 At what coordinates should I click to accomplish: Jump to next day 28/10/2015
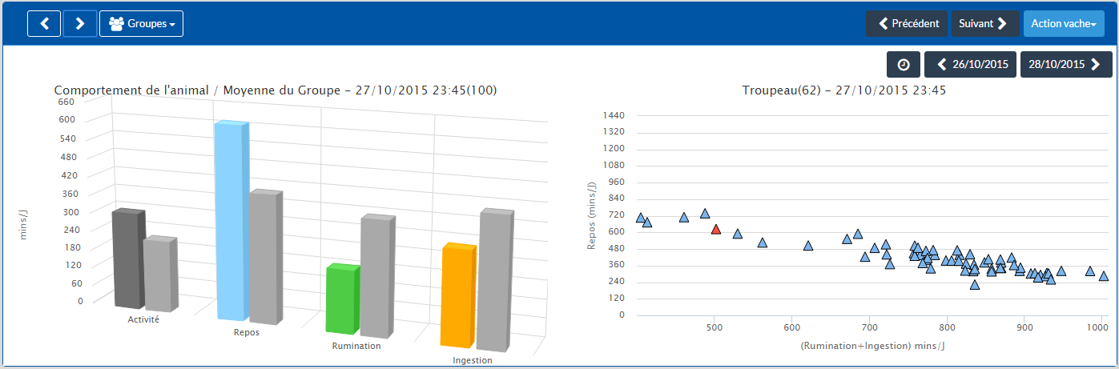[x=1065, y=64]
